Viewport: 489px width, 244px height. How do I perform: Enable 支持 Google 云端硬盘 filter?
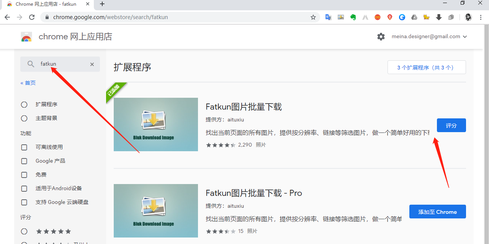(24, 202)
